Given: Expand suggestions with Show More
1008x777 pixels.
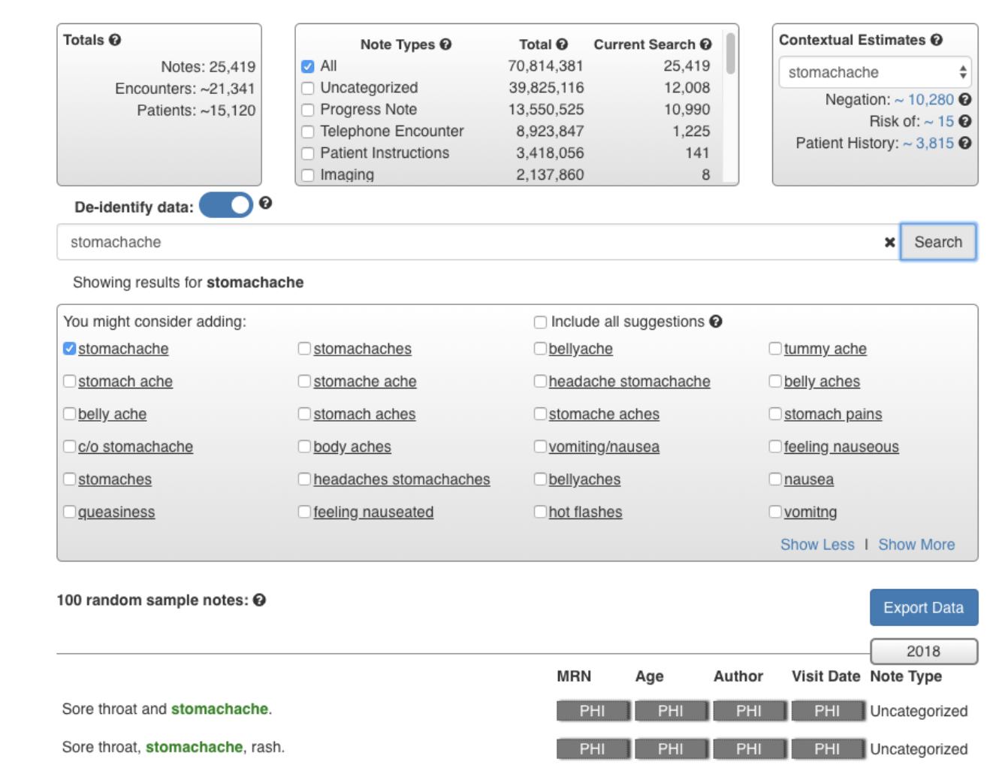Looking at the screenshot, I should [x=916, y=545].
